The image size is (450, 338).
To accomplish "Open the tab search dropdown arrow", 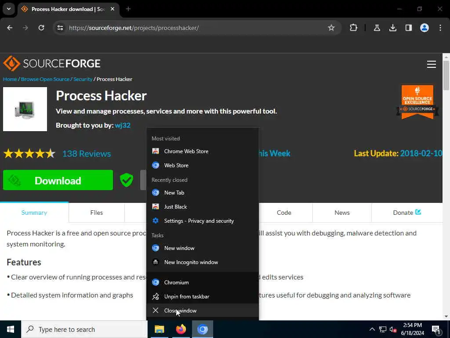I will tap(9, 9).
